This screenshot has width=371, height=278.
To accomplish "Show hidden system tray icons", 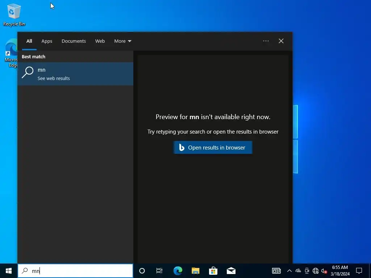I will (289, 271).
